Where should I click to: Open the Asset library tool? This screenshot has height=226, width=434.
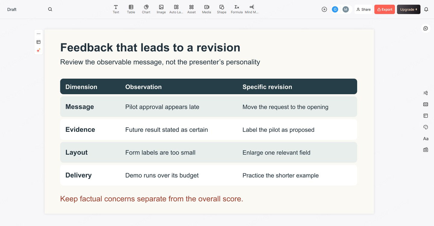[191, 9]
